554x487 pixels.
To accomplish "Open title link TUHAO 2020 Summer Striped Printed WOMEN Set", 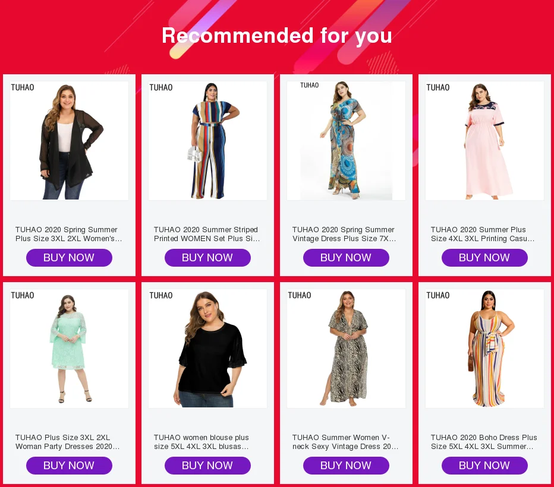I will coord(207,234).
